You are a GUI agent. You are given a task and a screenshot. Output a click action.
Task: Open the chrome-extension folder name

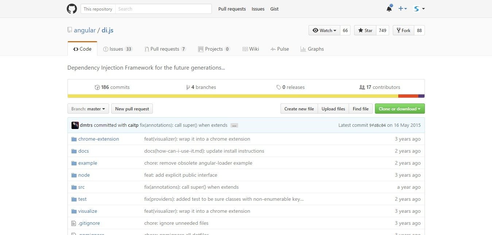coord(98,139)
